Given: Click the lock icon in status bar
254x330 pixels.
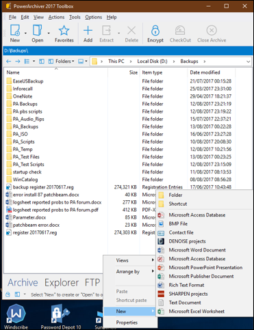Looking at the screenshot, I should (8, 294).
